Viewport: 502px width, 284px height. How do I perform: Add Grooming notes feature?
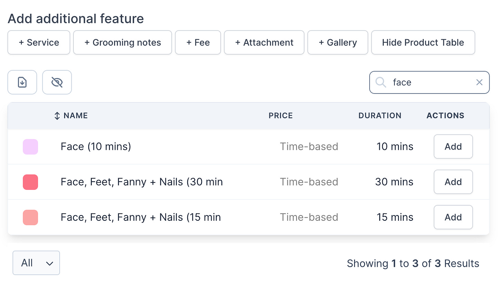tap(122, 43)
